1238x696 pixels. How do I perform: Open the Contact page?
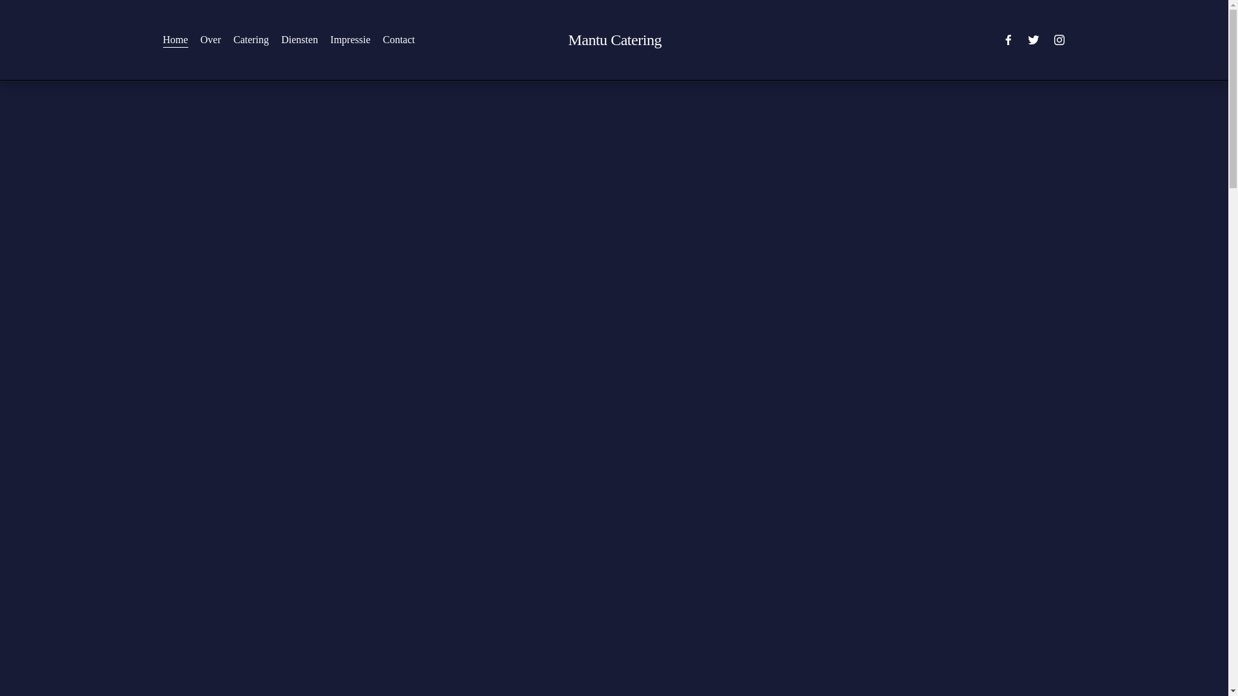[399, 40]
